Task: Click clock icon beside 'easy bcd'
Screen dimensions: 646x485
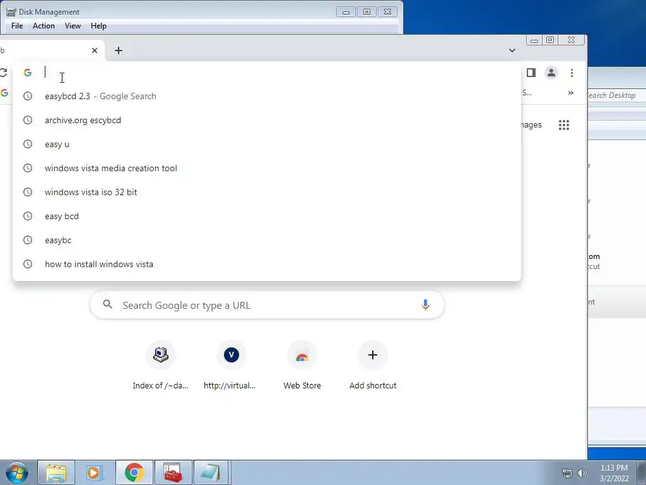Action: coord(28,216)
